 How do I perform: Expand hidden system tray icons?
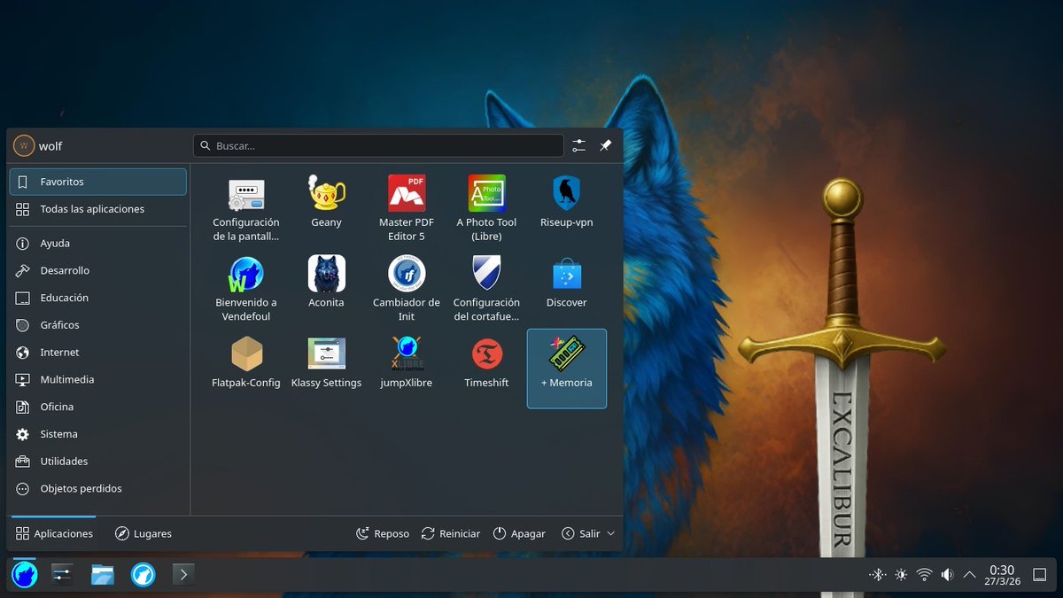[x=969, y=575]
